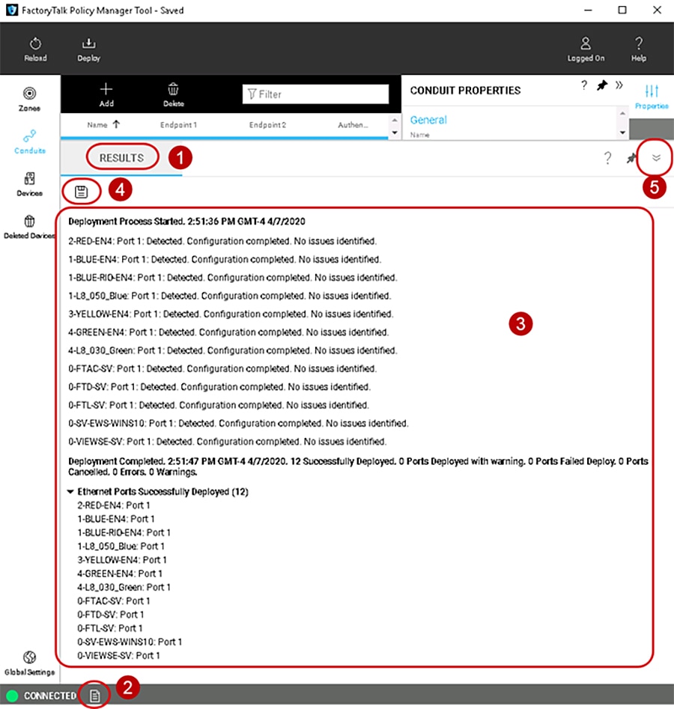Viewport: 674px width, 709px height.
Task: Click the Endpoint 1 column header
Action: click(x=178, y=125)
